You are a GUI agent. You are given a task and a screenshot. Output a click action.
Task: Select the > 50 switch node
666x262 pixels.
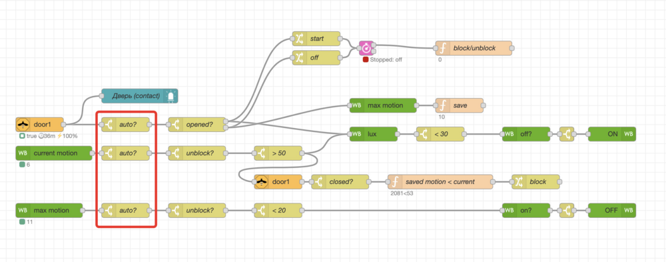point(278,153)
